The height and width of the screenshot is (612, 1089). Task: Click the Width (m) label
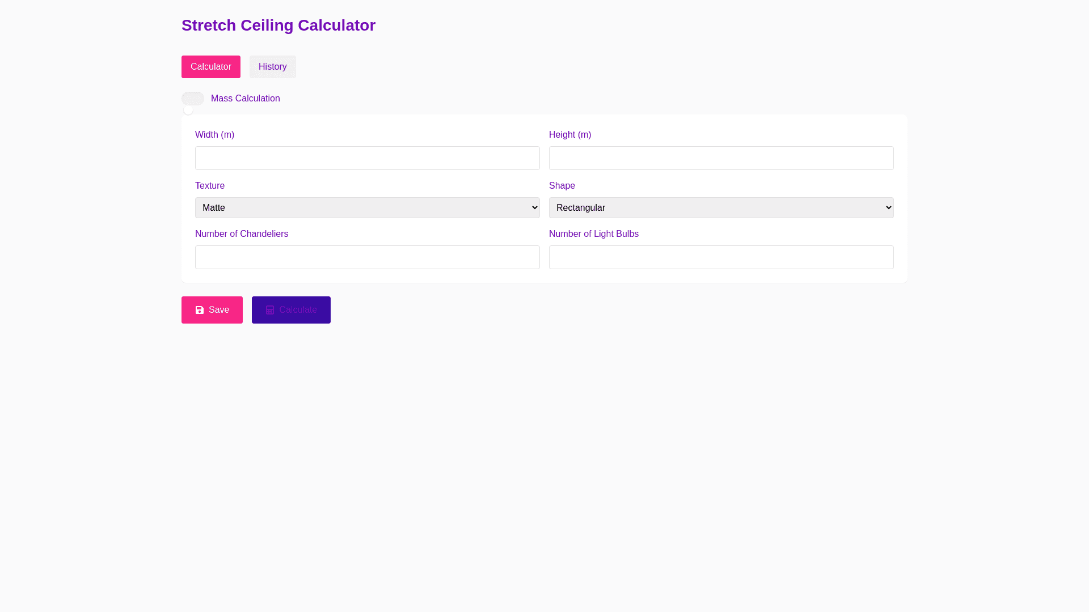tap(214, 135)
